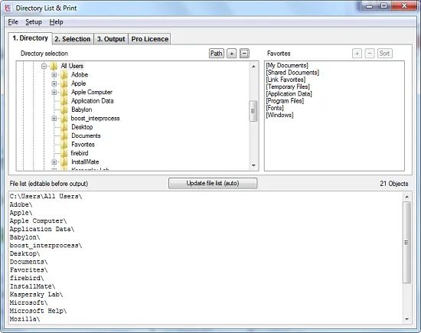This screenshot has width=421, height=333.
Task: Click the Directory List & Print app icon
Action: click(x=8, y=8)
